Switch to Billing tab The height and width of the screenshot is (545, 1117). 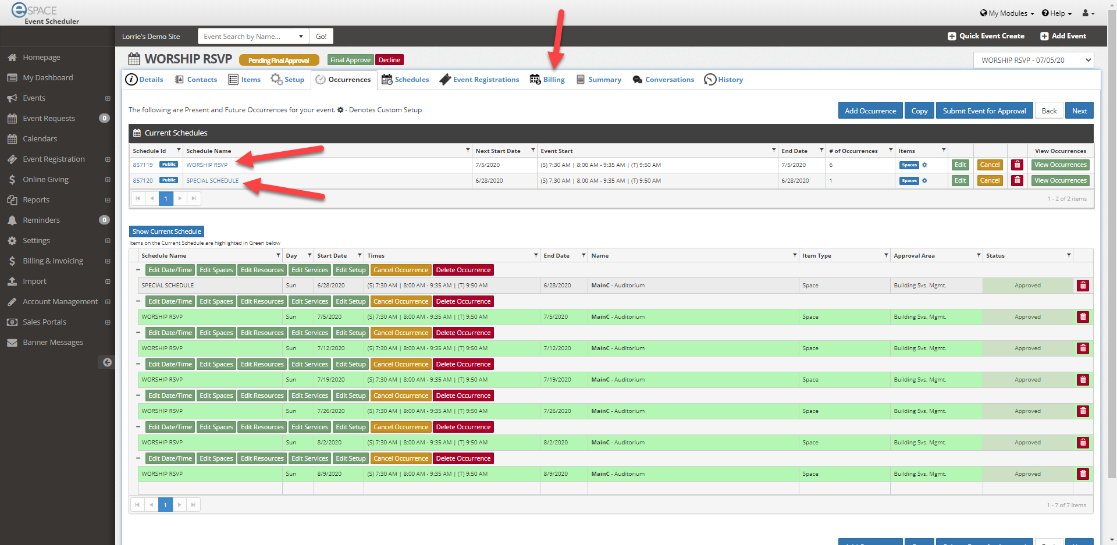coord(547,80)
